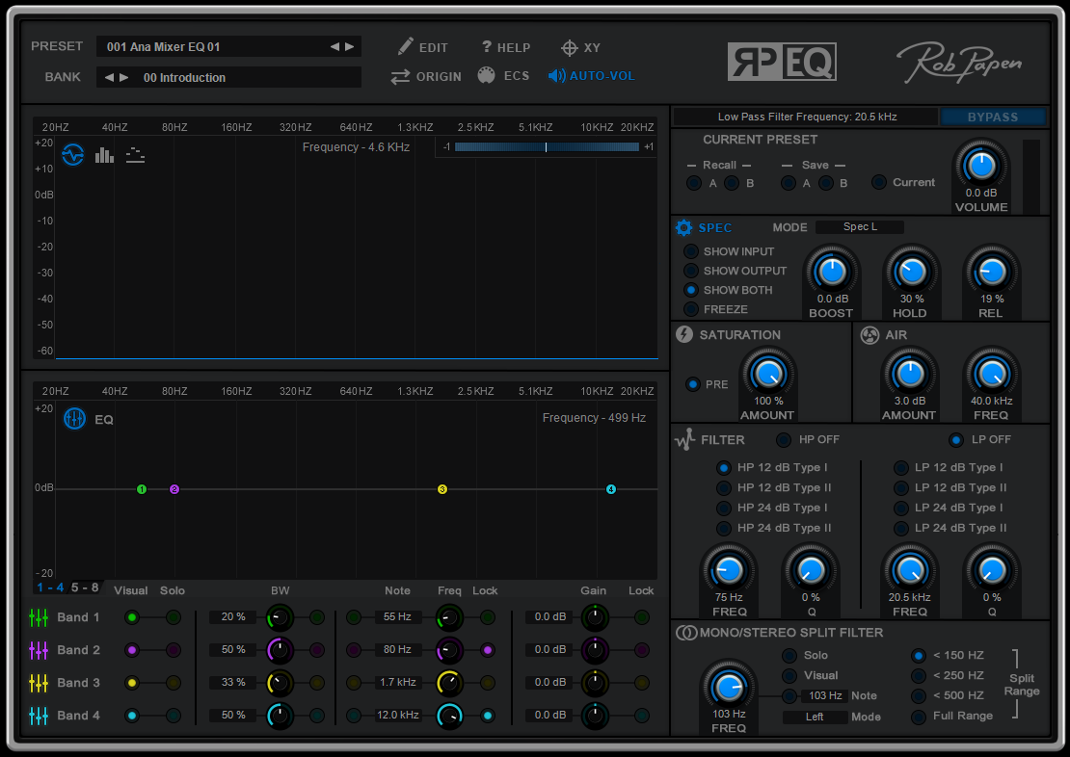The width and height of the screenshot is (1070, 757).
Task: Click the VOLUME knob
Action: 981,166
